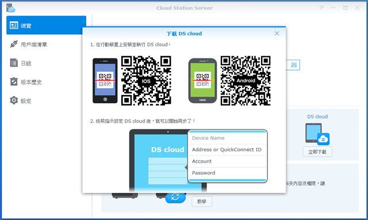The image size is (368, 220).
Task: Click the DS cloud link title
Action: tap(317, 116)
